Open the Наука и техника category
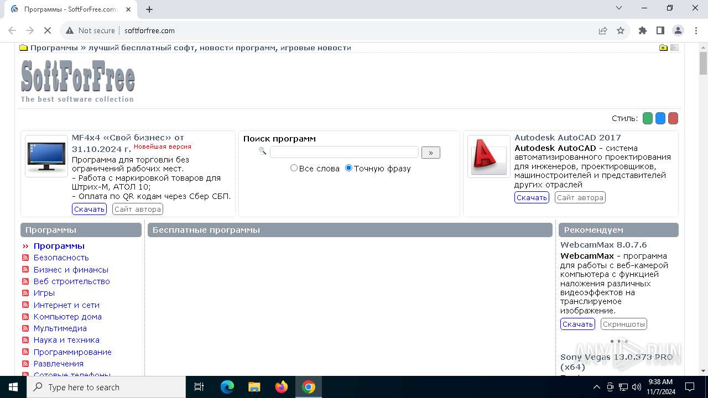Image resolution: width=708 pixels, height=398 pixels. point(66,340)
